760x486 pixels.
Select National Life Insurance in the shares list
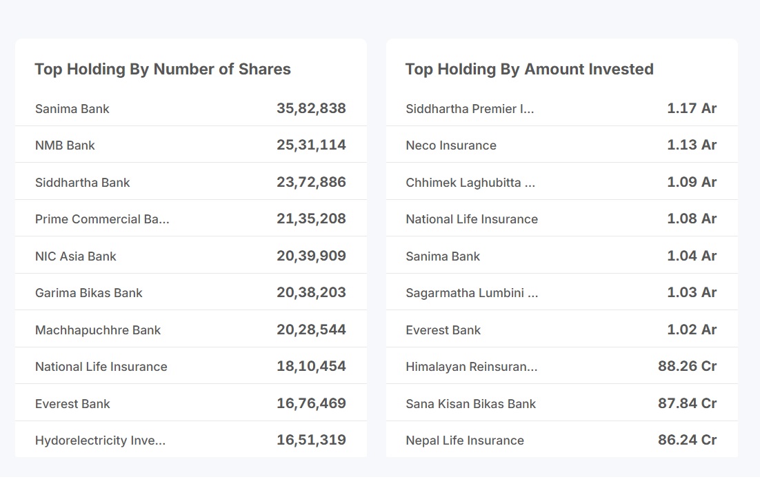point(101,367)
